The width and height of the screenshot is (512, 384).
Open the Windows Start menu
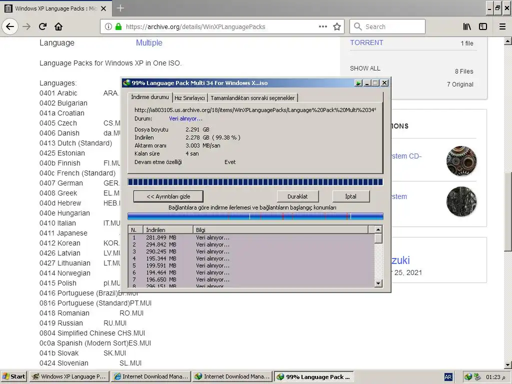(x=13, y=376)
